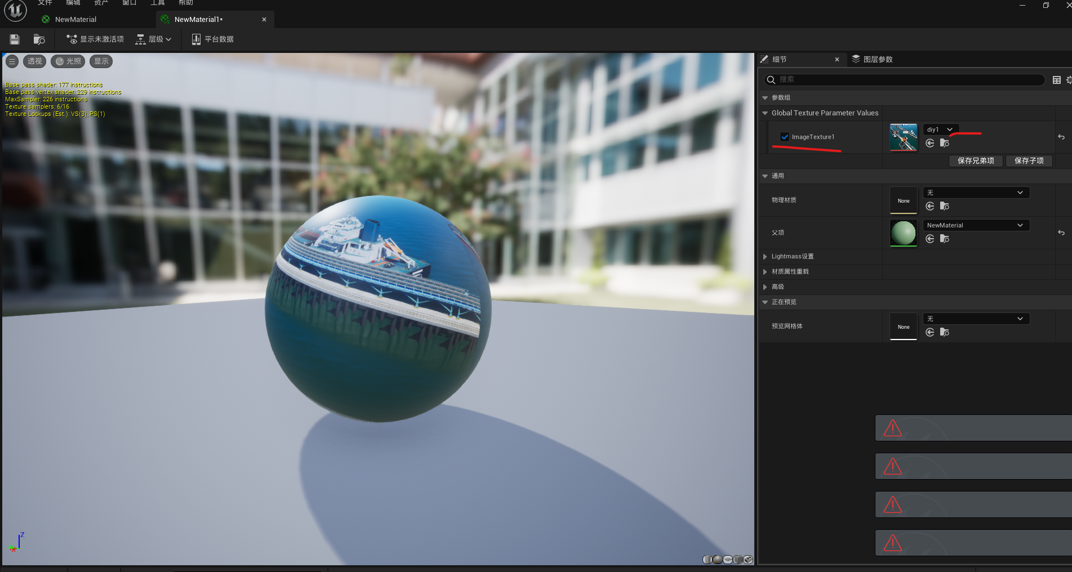
Task: Browse icon for Preview Mesh row
Action: 945,333
